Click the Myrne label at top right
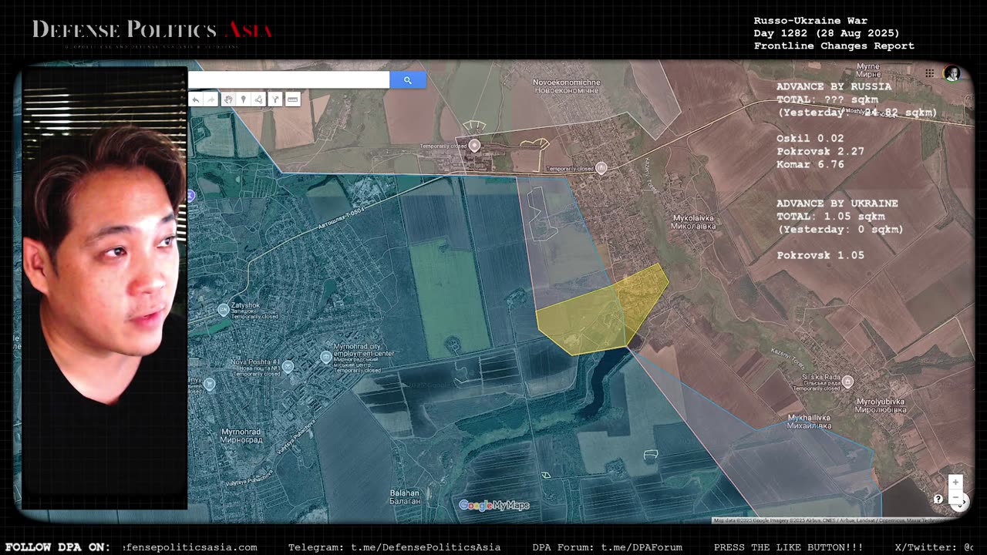The image size is (987, 555). click(868, 71)
